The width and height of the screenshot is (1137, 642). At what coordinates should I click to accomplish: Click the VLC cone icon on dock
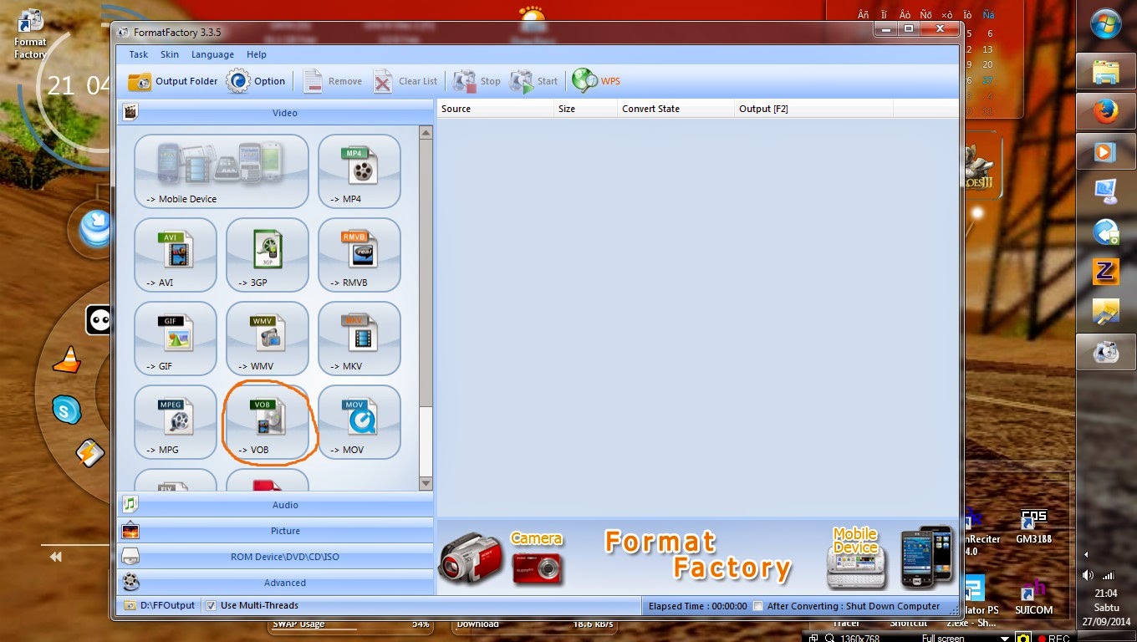(67, 359)
